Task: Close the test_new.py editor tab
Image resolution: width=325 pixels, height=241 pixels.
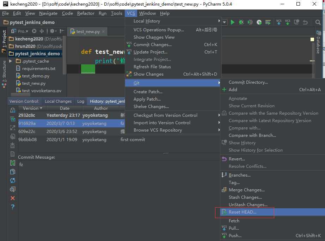Action: 103,31
